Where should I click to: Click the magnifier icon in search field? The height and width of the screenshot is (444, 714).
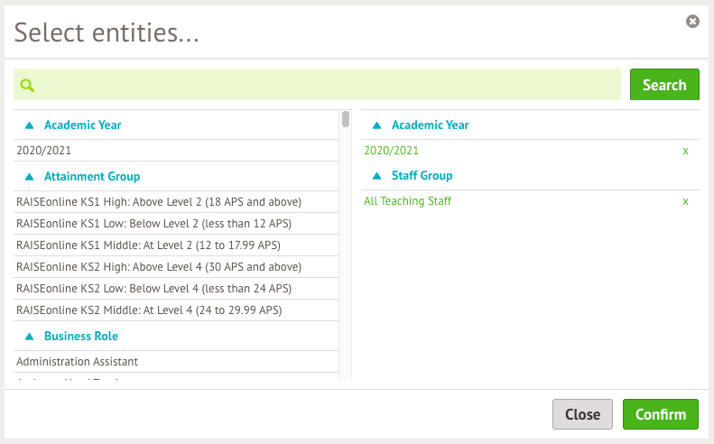coord(28,85)
